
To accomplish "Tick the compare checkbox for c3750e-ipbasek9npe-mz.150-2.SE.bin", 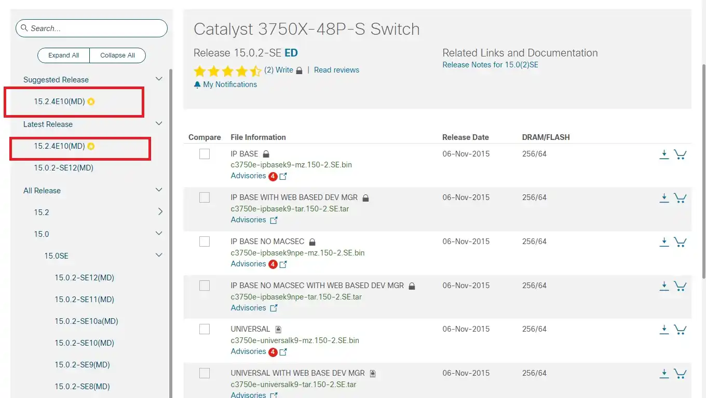I will click(205, 241).
